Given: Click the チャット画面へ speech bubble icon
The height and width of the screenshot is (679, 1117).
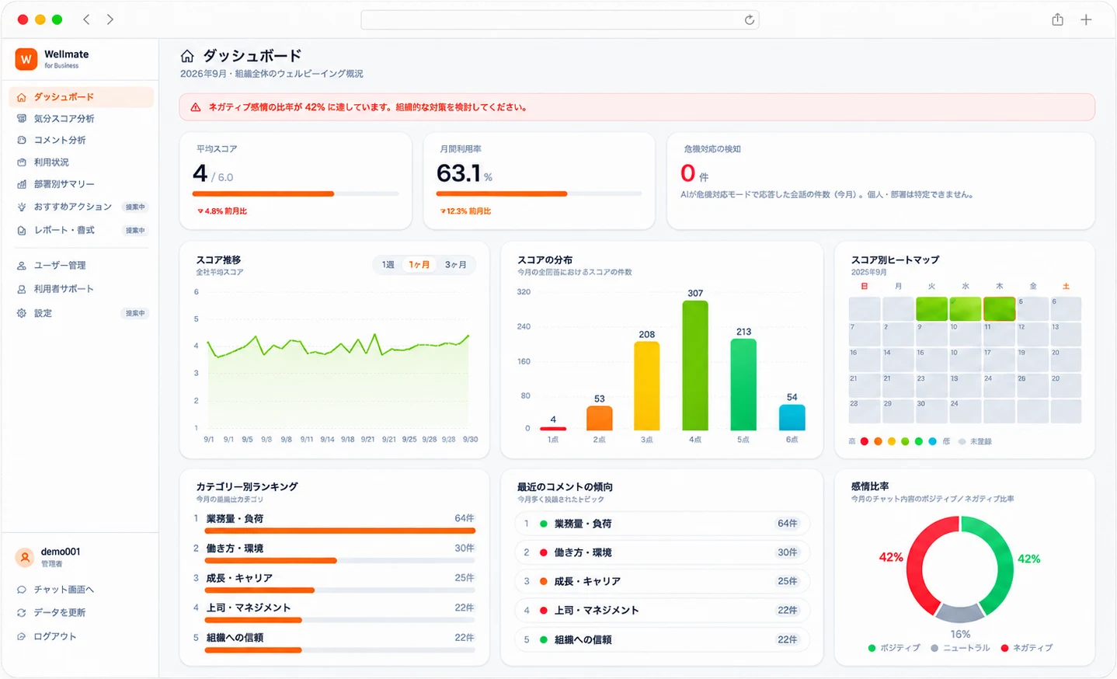Looking at the screenshot, I should tap(22, 590).
